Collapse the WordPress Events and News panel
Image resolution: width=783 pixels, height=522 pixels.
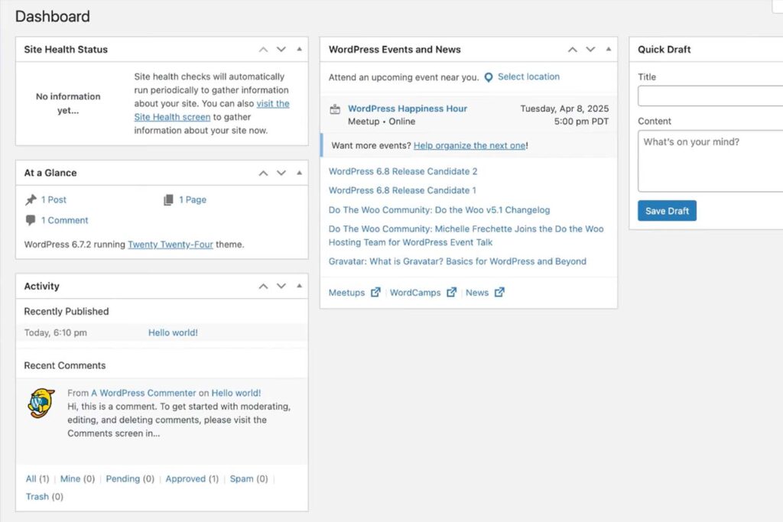(609, 50)
